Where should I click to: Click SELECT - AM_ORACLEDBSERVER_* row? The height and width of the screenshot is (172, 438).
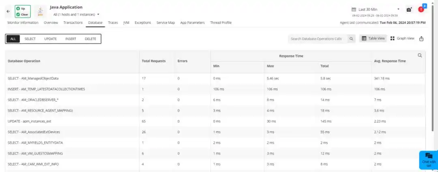click(215, 100)
